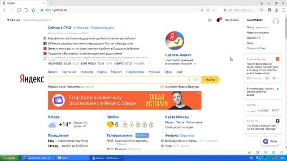This screenshot has width=287, height=161.
Task: Open news about Крым double name
Action: 91,38
